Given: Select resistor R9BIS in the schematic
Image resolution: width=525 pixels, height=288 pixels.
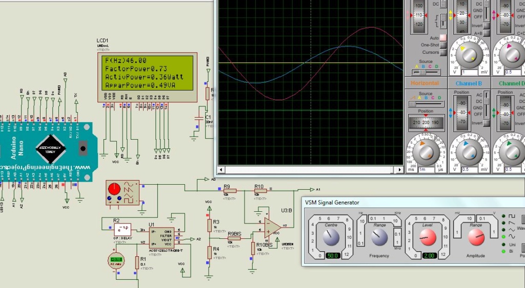Looking at the screenshot, I should click(234, 238).
